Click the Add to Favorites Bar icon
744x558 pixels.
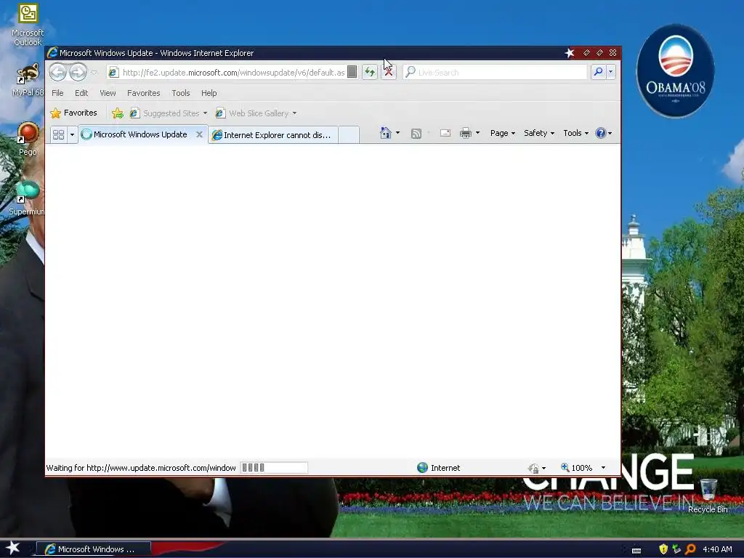point(117,113)
